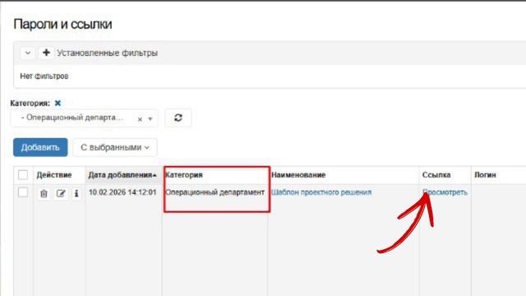Follow the Просмотреть link
The image size is (526, 296).
point(445,192)
